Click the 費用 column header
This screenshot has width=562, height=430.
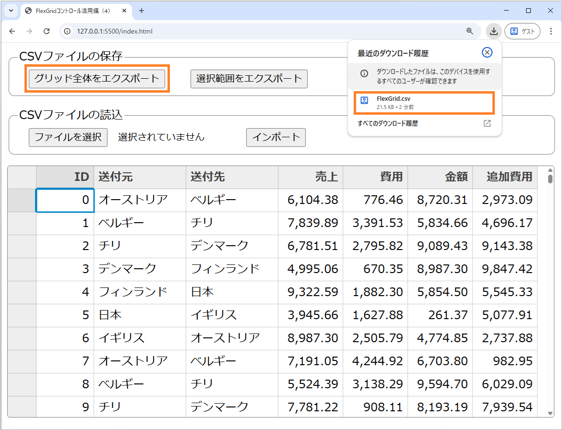[x=375, y=177]
